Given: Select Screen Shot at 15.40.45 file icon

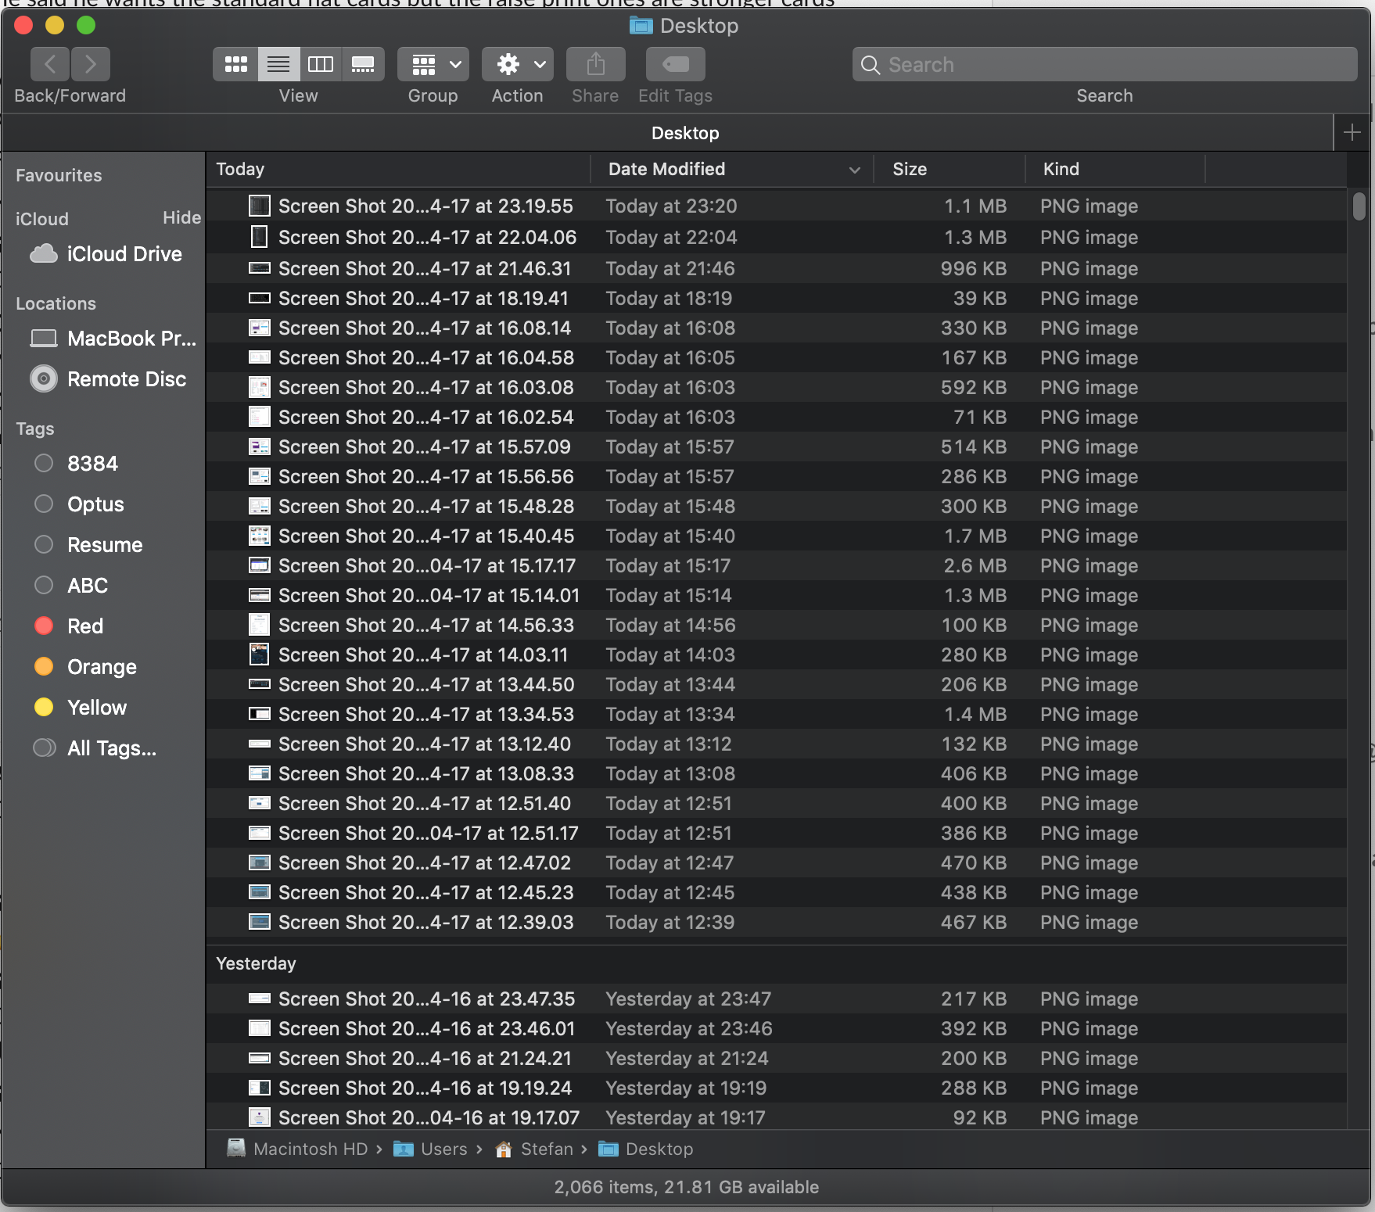Looking at the screenshot, I should coord(259,536).
